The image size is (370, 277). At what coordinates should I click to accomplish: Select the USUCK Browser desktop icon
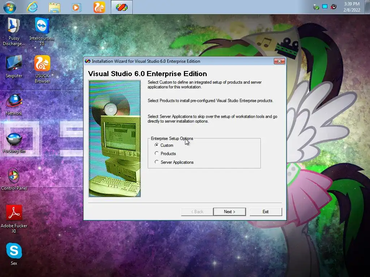pyautogui.click(x=42, y=69)
